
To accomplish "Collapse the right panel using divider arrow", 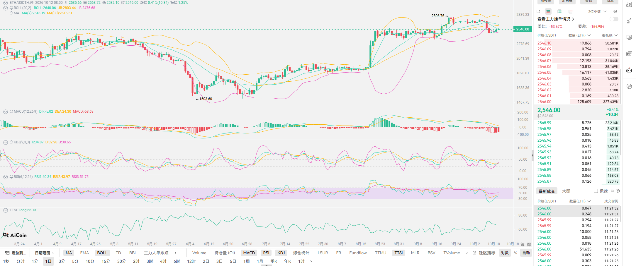I will (533, 155).
